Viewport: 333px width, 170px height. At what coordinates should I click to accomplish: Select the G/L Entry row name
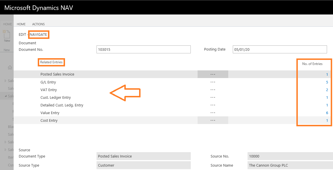click(48, 82)
